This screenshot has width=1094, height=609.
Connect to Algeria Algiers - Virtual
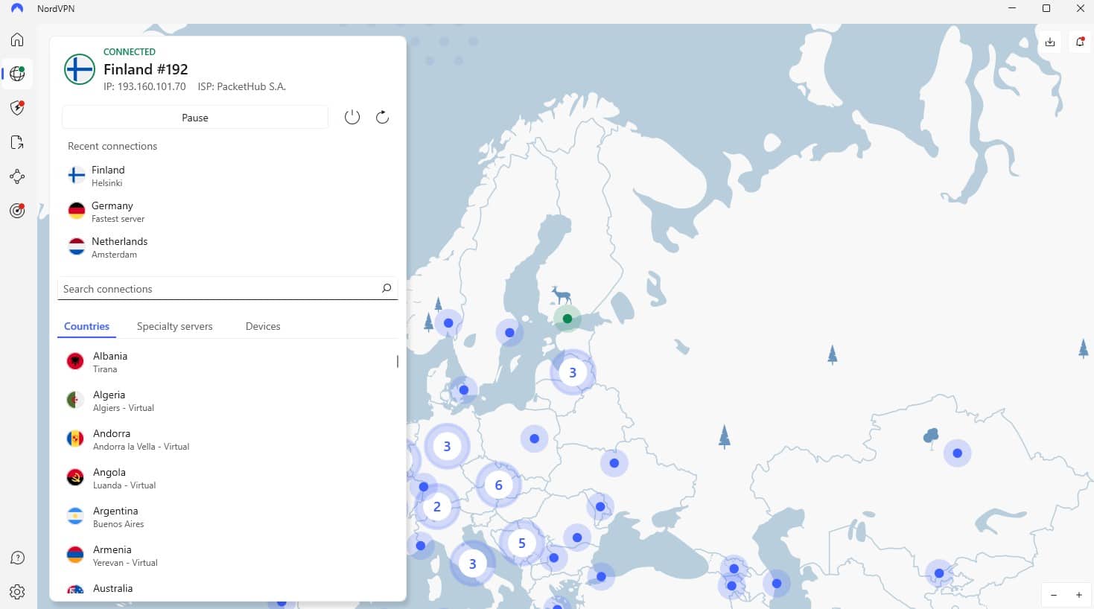pos(227,401)
